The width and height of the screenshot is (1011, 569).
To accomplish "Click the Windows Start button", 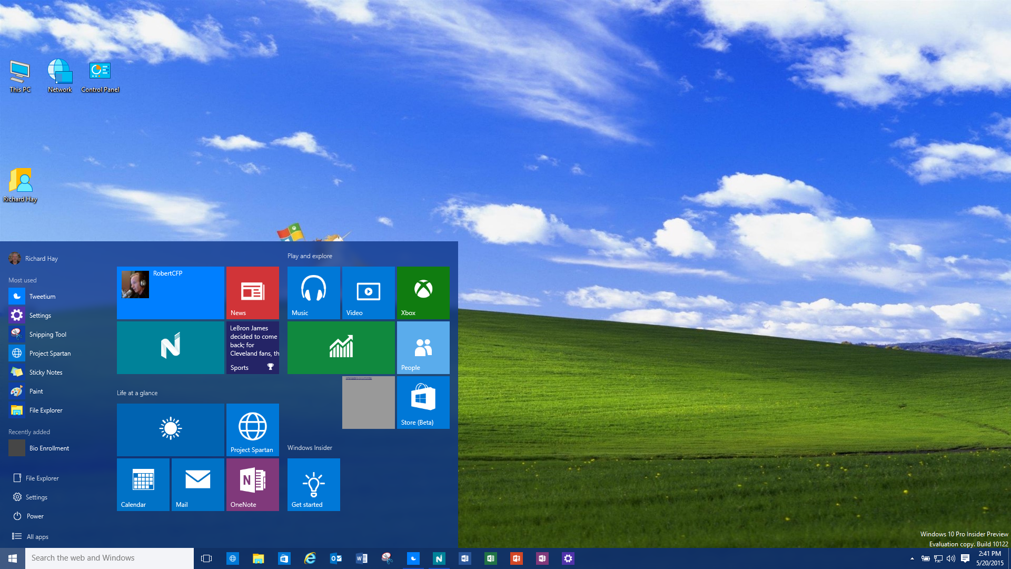I will click(x=13, y=558).
